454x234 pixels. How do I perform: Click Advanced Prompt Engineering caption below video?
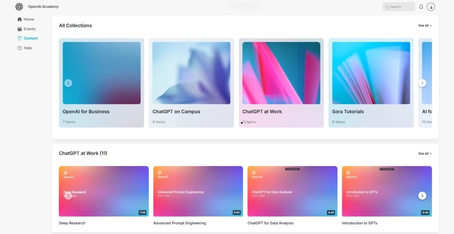[180, 223]
